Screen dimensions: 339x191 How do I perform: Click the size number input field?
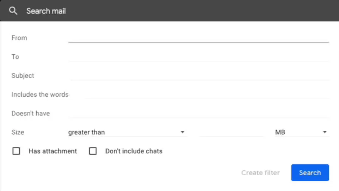click(231, 132)
